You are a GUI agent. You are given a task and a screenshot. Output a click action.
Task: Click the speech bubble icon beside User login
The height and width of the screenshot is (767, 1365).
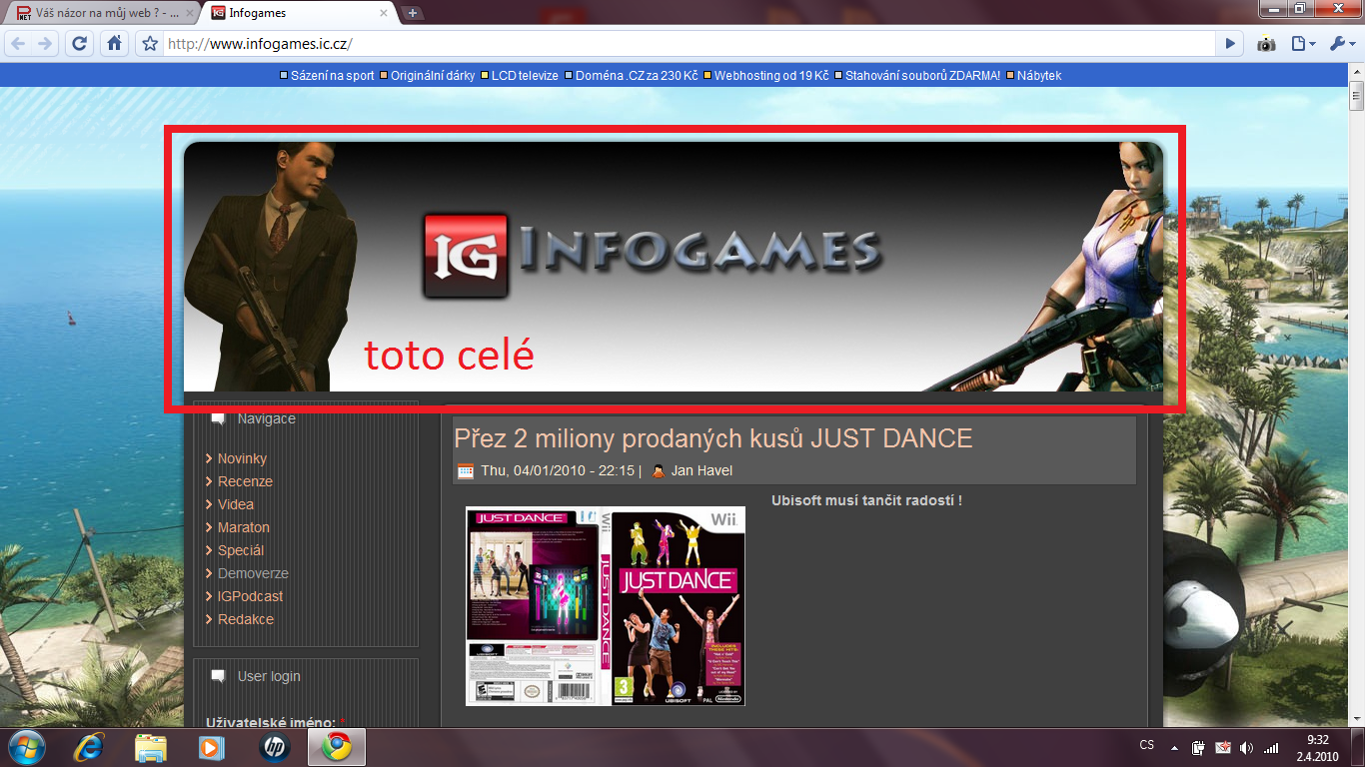pos(218,676)
